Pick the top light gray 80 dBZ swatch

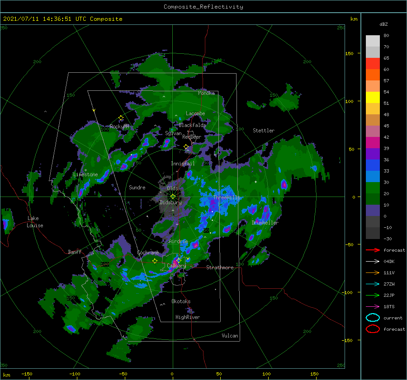coord(373,41)
